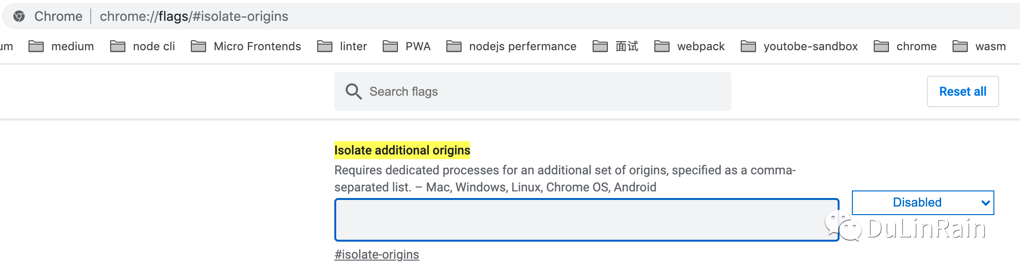1020x271 pixels.
Task: Open the PWA bookmark folder
Action: [x=407, y=46]
